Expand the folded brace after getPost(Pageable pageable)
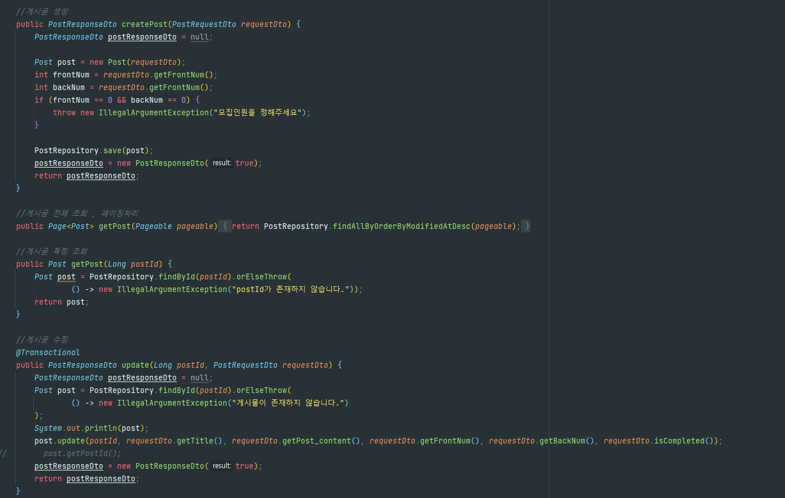785x498 pixels. 226,226
